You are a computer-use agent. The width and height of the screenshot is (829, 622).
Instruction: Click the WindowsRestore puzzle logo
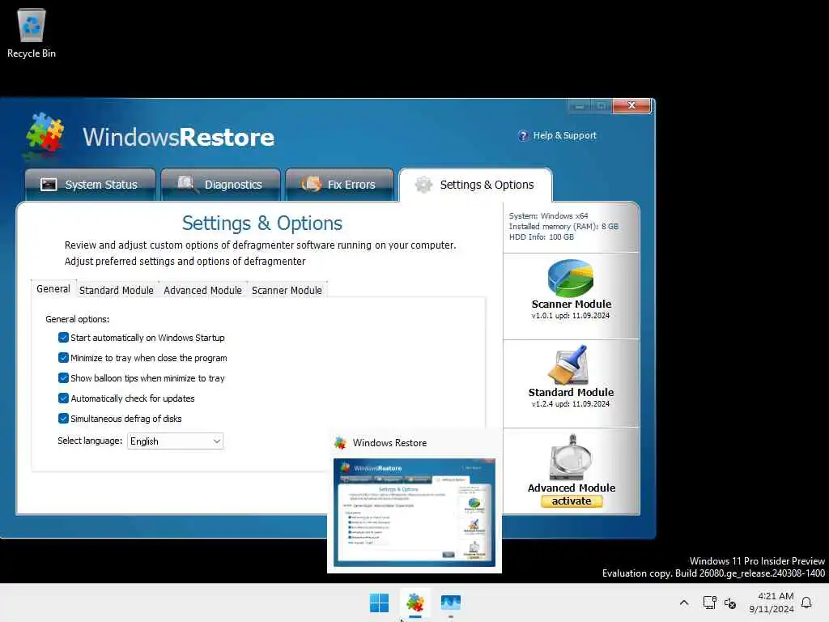(45, 134)
